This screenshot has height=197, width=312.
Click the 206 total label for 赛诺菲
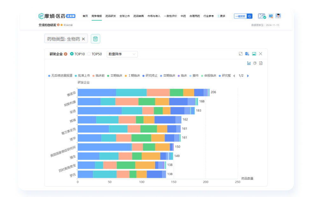click(x=213, y=92)
